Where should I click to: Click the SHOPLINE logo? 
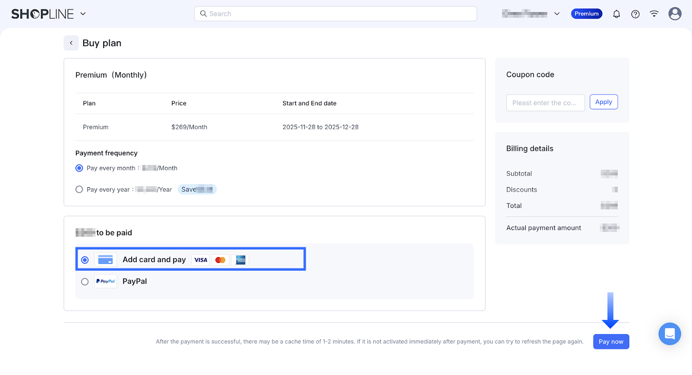coord(42,14)
